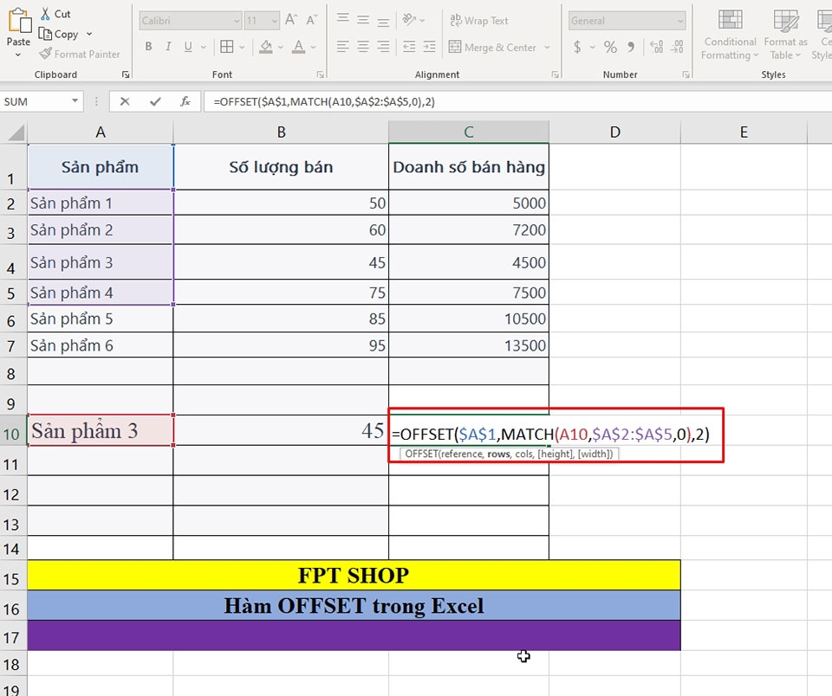Select the Format Painter brush
Image resolution: width=832 pixels, height=696 pixels.
point(46,54)
